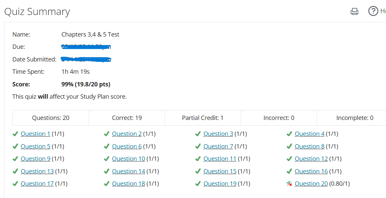Open the Help question-mark icon
The height and width of the screenshot is (198, 386).
click(373, 11)
